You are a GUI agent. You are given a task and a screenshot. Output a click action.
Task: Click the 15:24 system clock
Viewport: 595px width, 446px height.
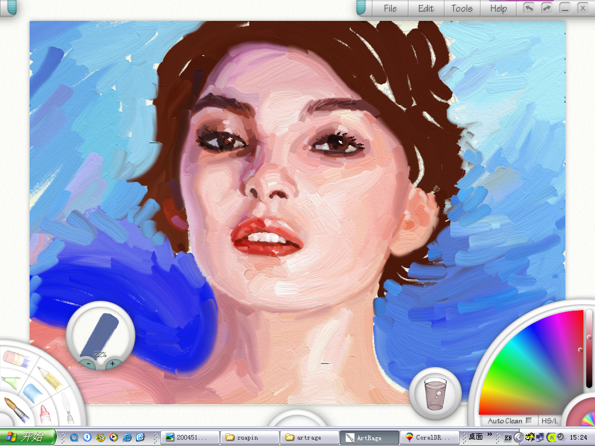[x=578, y=437]
